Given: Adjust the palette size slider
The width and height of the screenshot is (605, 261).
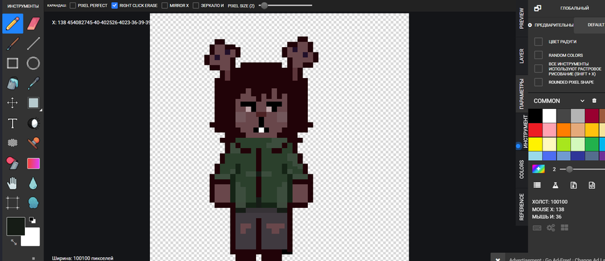Looking at the screenshot, I should [x=582, y=169].
